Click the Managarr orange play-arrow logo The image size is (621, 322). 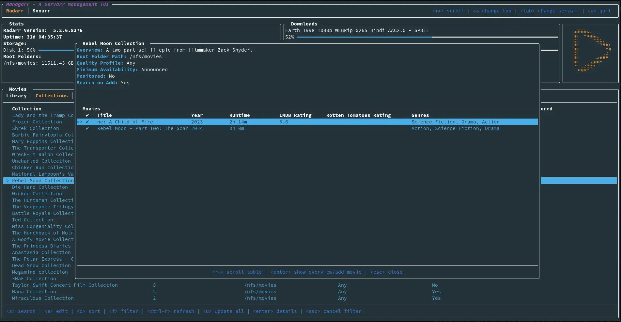tap(591, 50)
